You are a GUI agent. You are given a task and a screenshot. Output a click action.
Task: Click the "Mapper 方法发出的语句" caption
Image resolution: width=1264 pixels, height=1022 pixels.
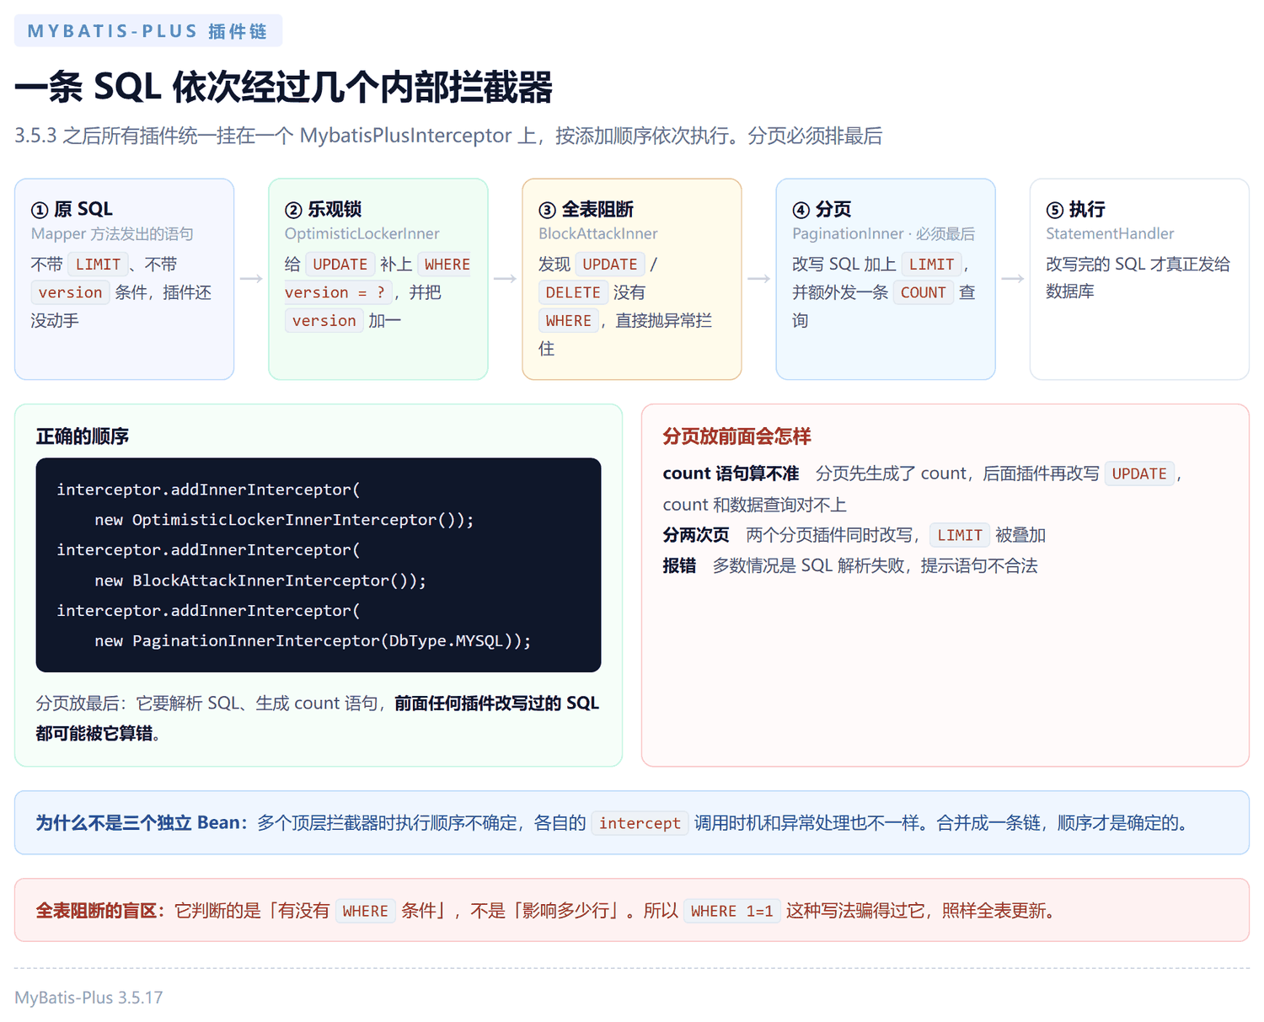click(x=112, y=233)
